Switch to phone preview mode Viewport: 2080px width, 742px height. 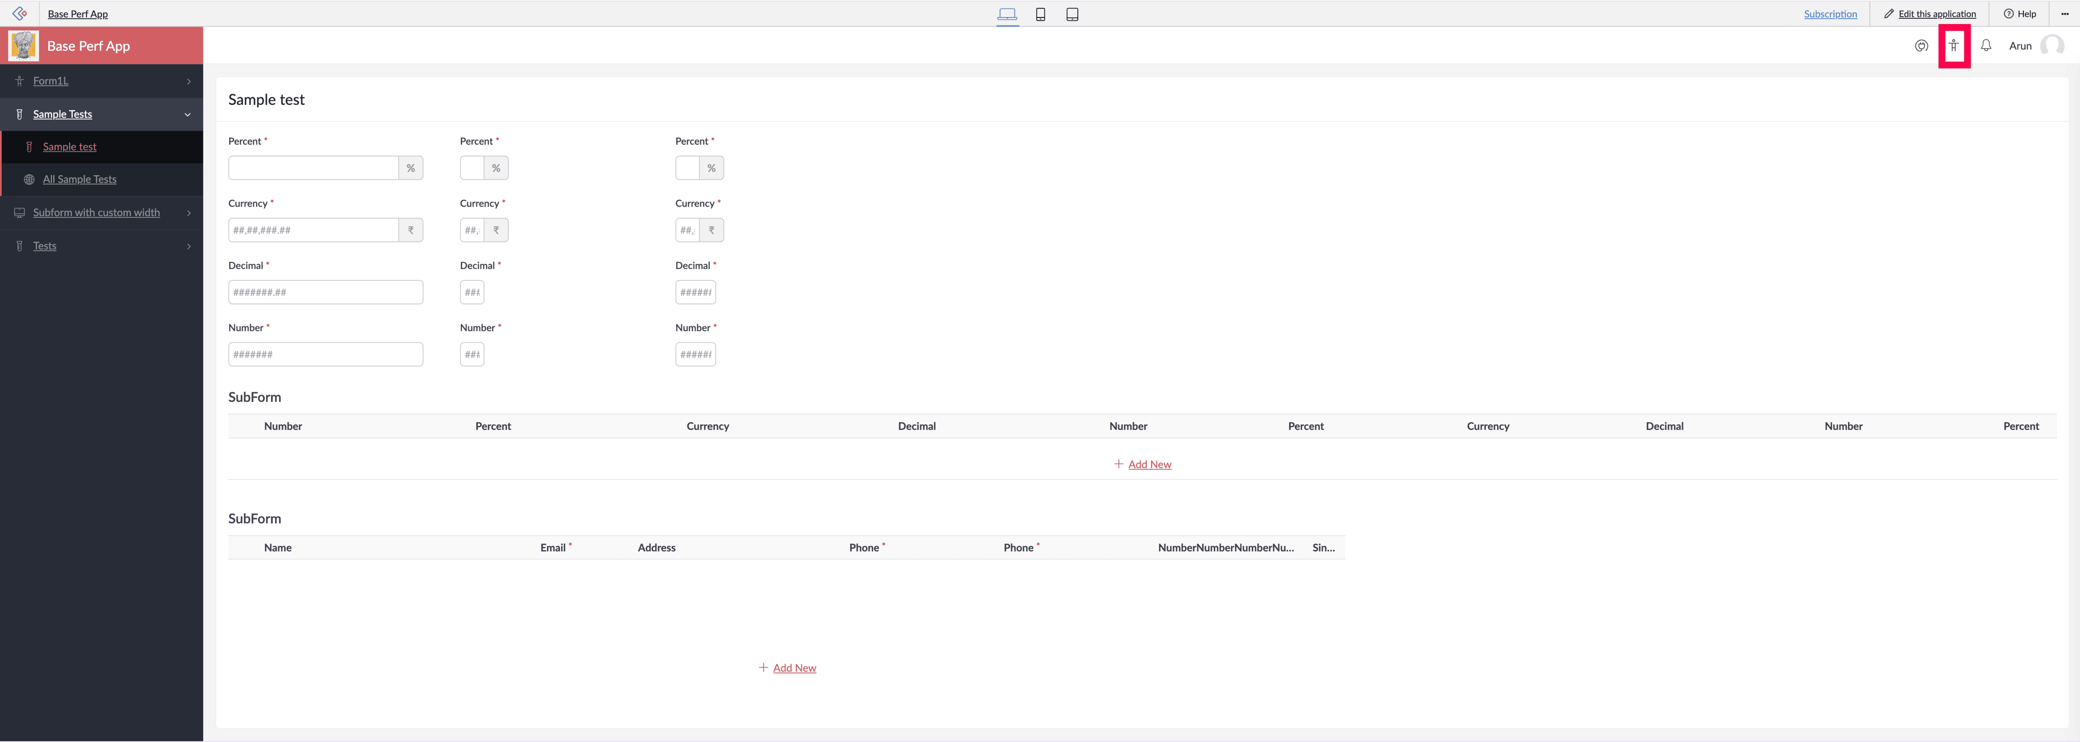[x=1040, y=14]
